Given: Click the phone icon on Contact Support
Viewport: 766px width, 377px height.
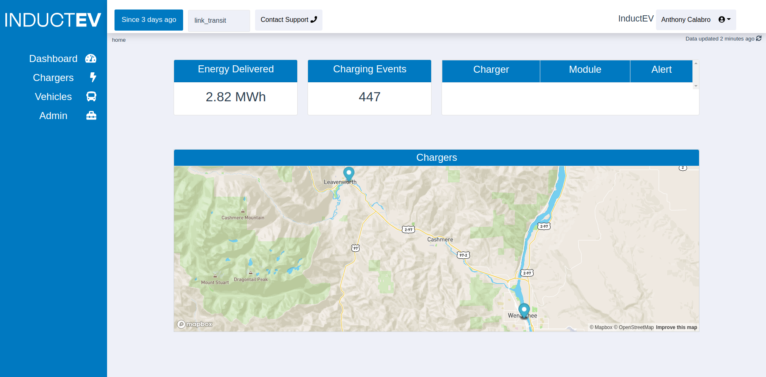Looking at the screenshot, I should click(314, 19).
